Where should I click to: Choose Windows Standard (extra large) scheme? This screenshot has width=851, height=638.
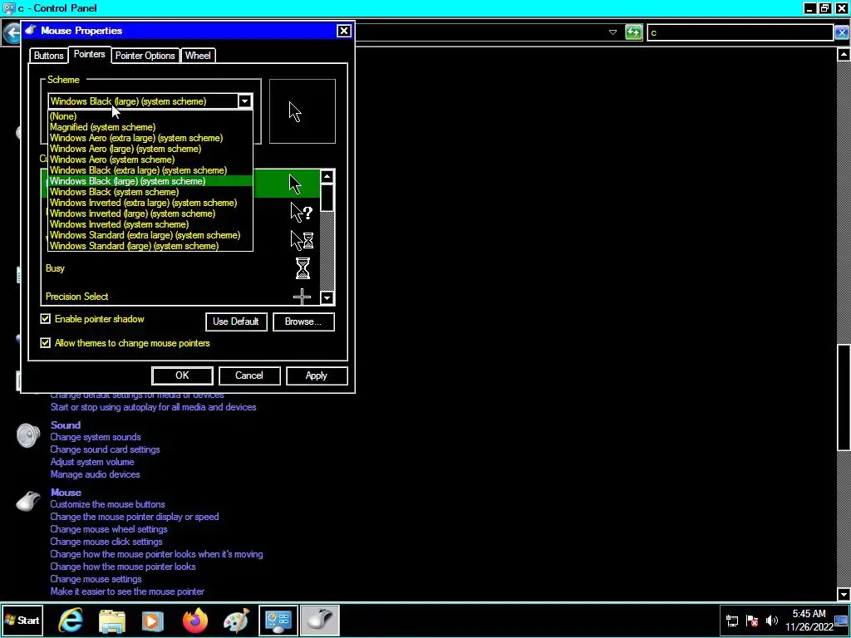pyautogui.click(x=150, y=235)
